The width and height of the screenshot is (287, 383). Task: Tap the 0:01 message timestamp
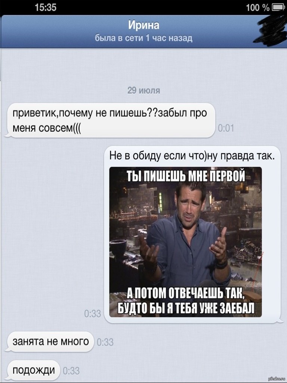(226, 128)
